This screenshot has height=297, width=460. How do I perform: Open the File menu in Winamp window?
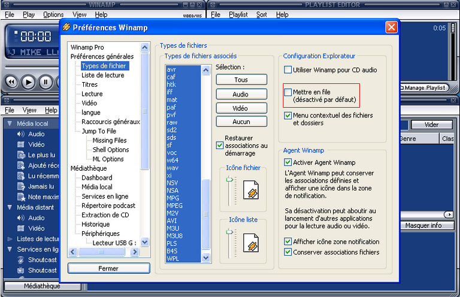coord(10,14)
